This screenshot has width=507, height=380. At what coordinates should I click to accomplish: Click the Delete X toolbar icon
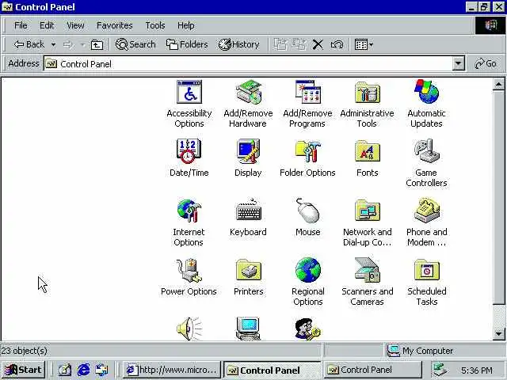tap(318, 44)
